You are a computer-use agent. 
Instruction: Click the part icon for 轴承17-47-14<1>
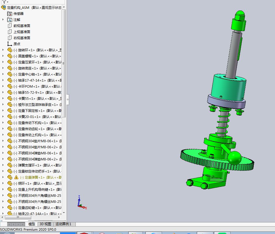click(10, 80)
